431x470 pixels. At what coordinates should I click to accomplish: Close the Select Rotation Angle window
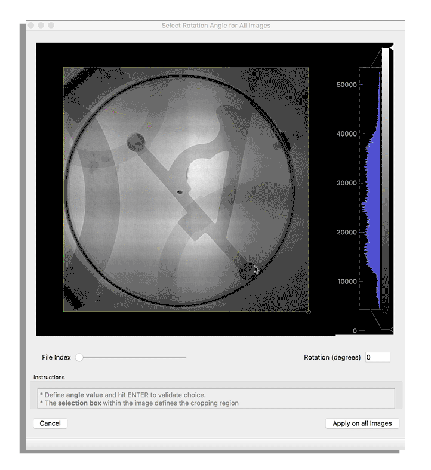point(31,26)
